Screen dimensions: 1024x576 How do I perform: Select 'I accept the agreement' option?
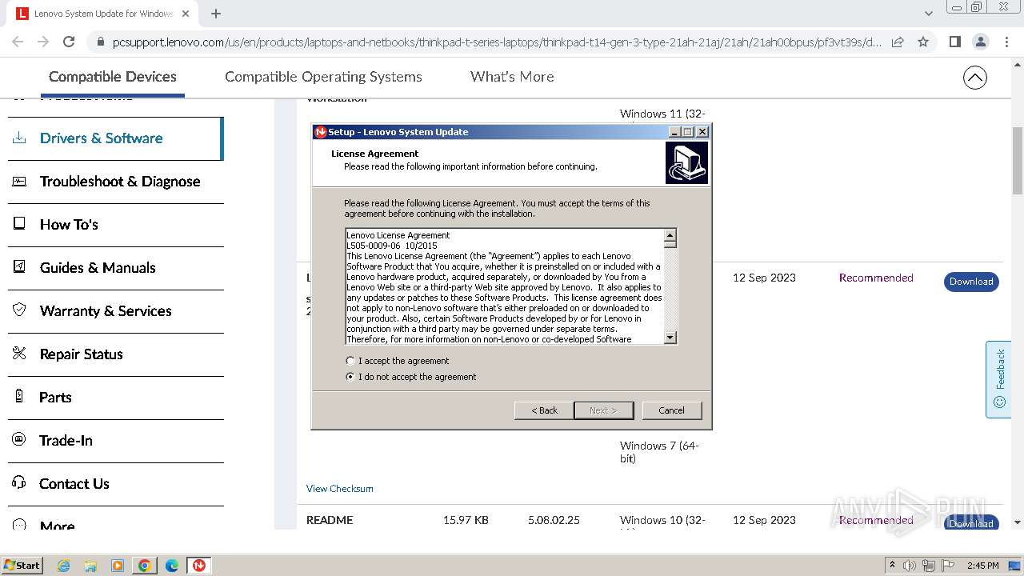350,361
